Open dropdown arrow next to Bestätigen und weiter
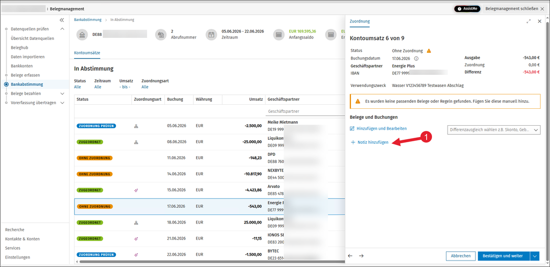Viewport: 550px width, 267px height. [x=535, y=256]
